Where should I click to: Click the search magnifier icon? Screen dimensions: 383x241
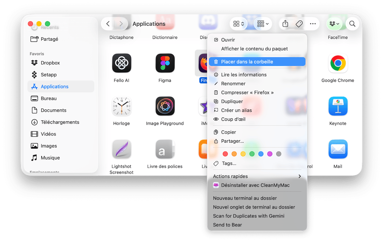[352, 24]
